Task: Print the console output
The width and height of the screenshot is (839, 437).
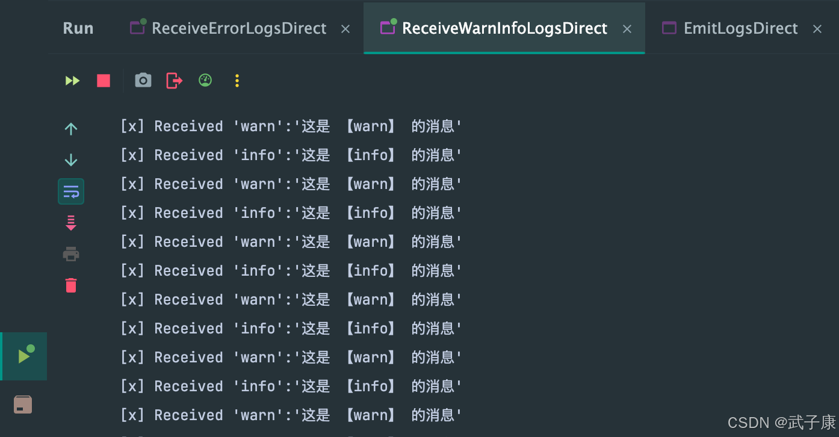Action: 70,253
